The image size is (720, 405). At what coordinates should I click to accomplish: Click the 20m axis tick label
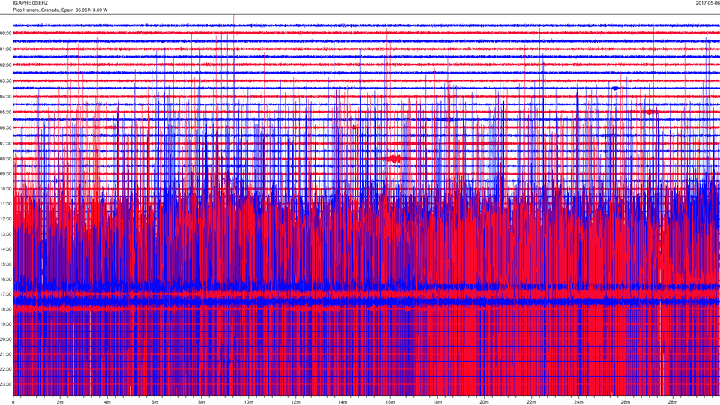coord(484,402)
